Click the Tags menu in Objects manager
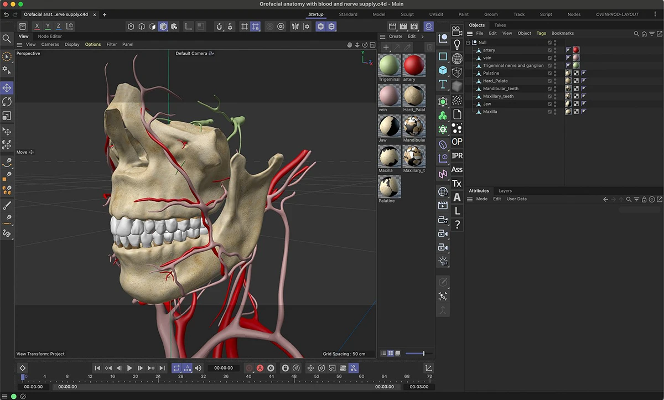Viewport: 664px width, 400px height. [541, 33]
